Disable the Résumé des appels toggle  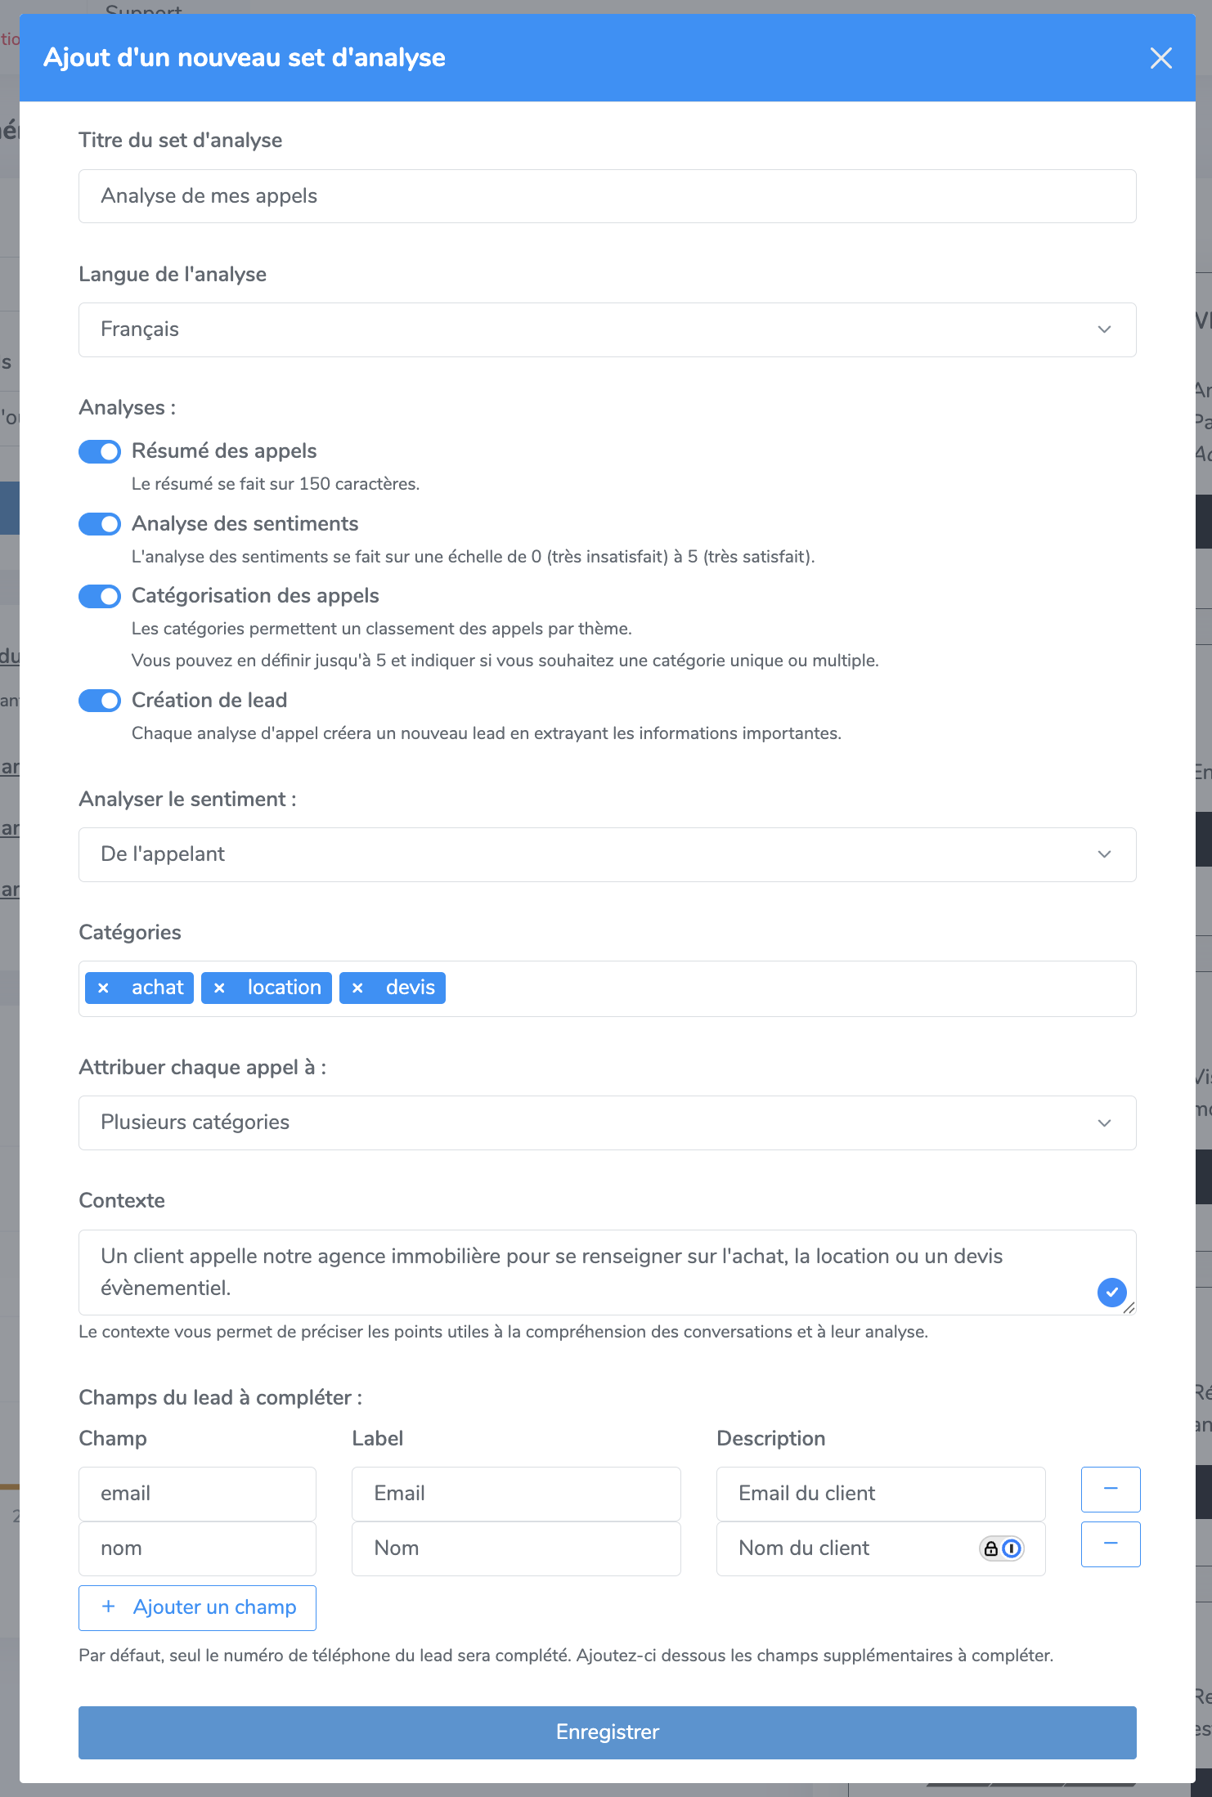(100, 451)
